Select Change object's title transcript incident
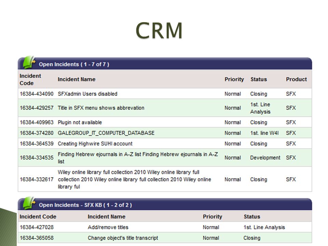The width and height of the screenshot is (328, 246). 123,238
